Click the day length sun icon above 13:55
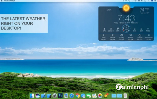Viewport: 157px width, 99px height. coord(148,29)
